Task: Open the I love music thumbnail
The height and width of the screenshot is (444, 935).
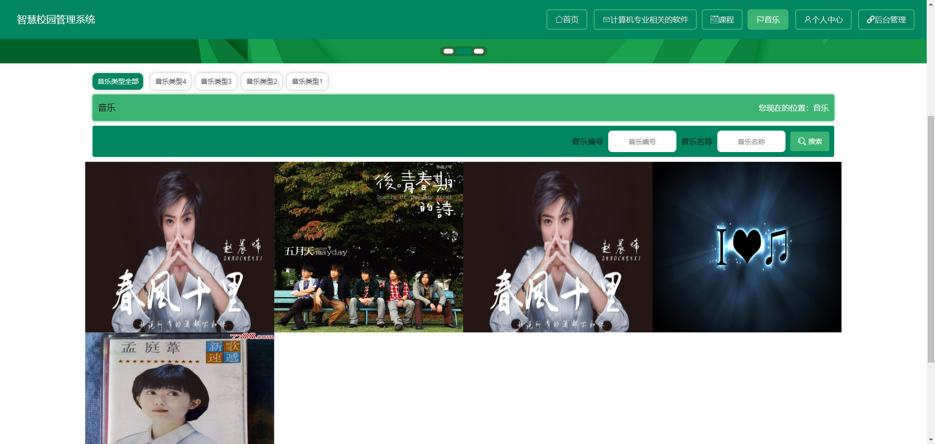Action: pos(747,247)
